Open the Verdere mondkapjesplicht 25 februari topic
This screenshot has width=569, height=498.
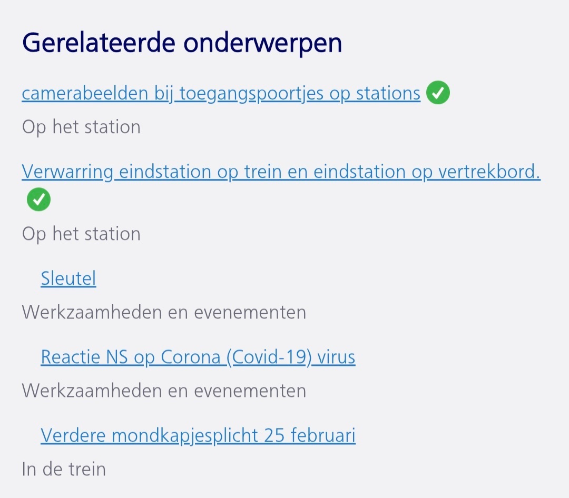pyautogui.click(x=198, y=435)
